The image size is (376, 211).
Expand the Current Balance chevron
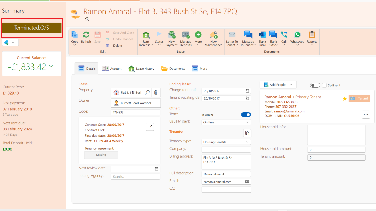(51, 66)
